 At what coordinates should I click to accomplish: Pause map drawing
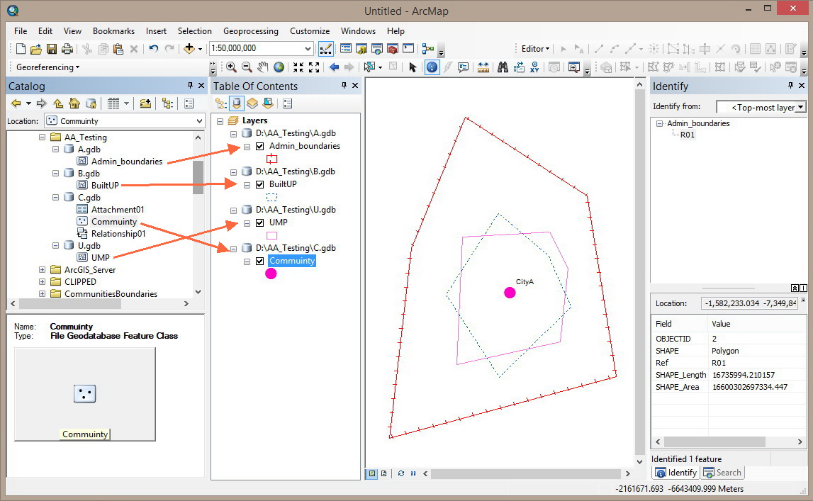(x=413, y=473)
